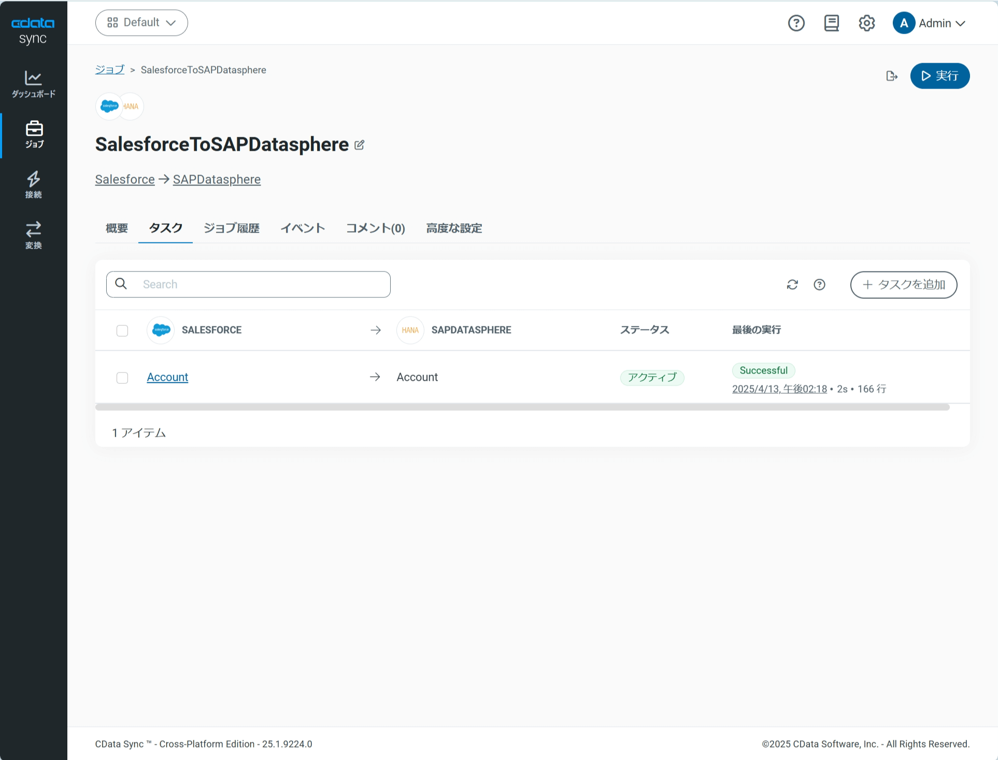Open the Account task link
998x760 pixels.
[167, 377]
